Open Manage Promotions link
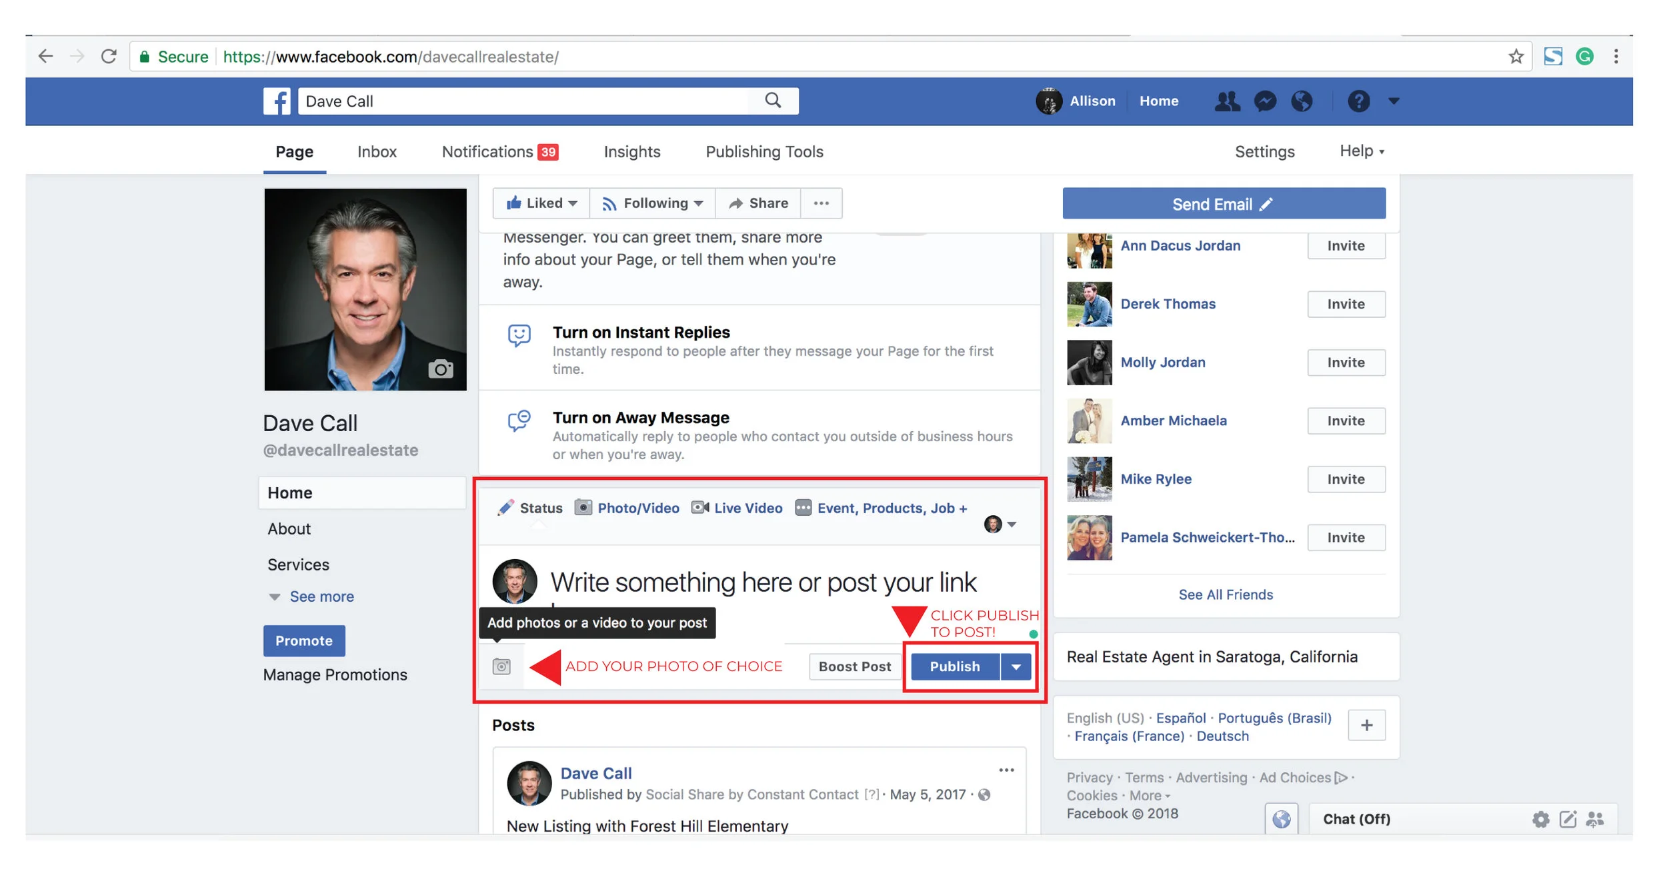Image resolution: width=1667 pixels, height=871 pixels. (x=335, y=675)
